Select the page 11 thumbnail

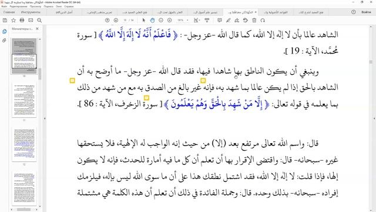[24, 100]
